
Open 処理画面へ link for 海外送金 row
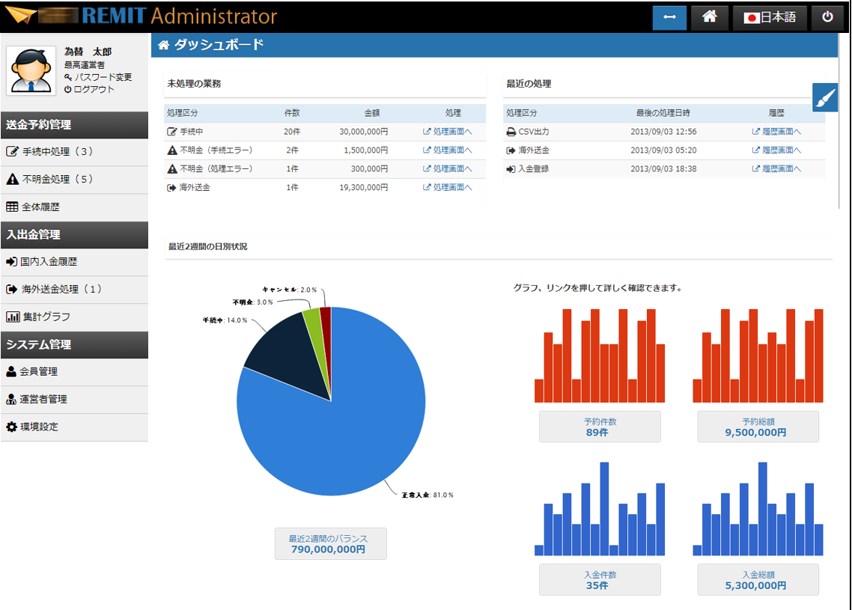point(448,187)
